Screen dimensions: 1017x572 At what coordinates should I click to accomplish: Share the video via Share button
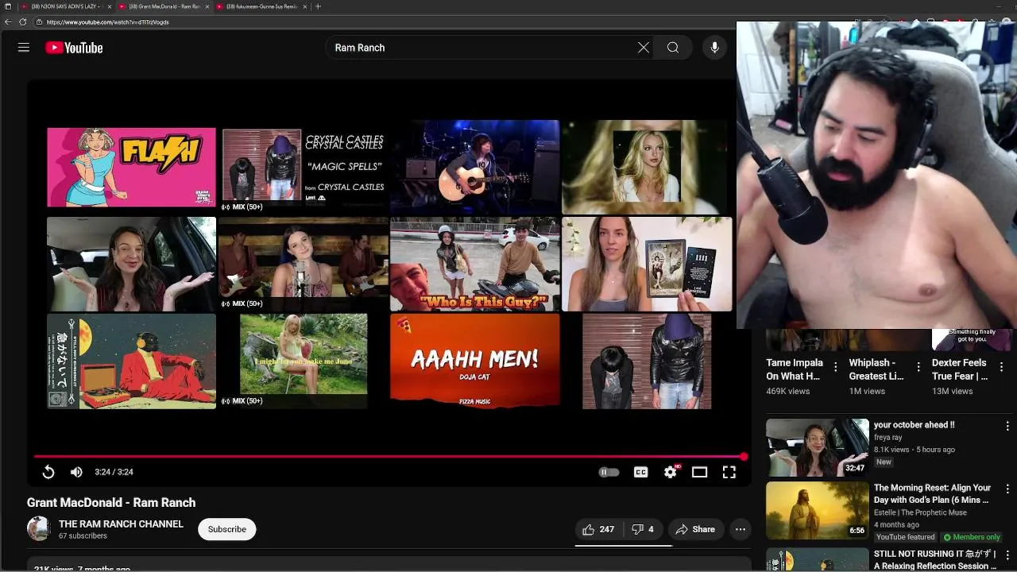(x=695, y=529)
